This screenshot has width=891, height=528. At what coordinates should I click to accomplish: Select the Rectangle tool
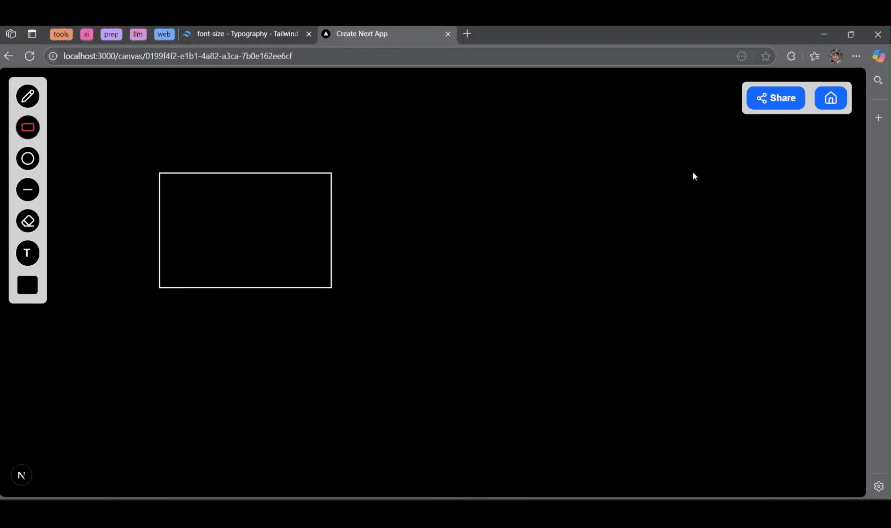coord(27,127)
